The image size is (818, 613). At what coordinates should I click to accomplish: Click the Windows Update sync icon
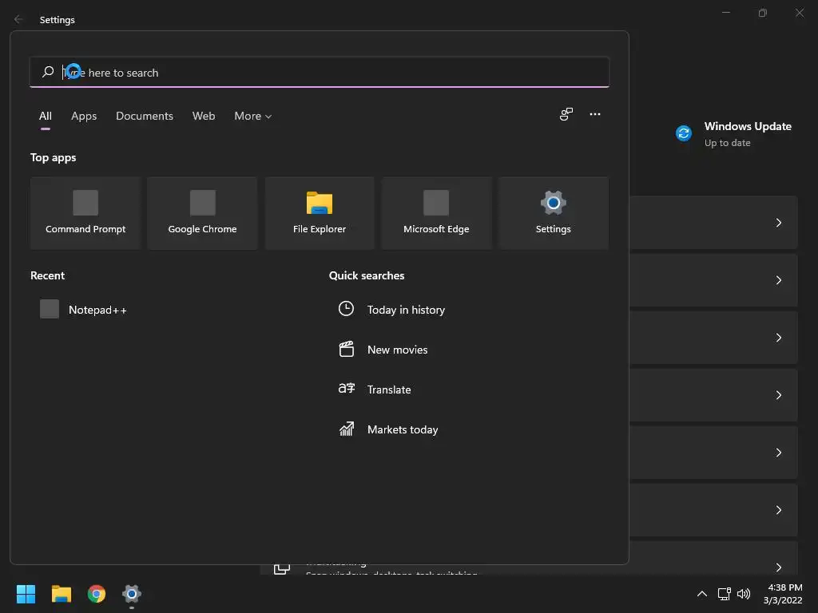click(x=684, y=133)
